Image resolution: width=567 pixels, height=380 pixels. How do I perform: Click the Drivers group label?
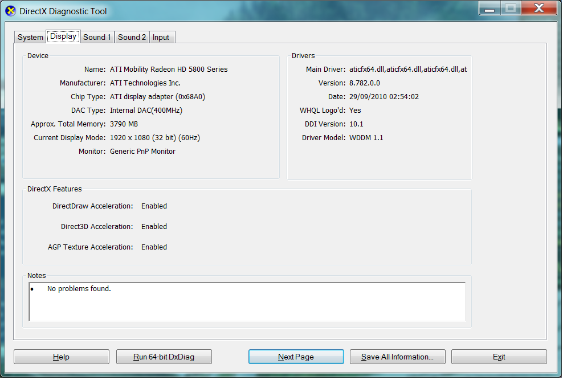(303, 56)
